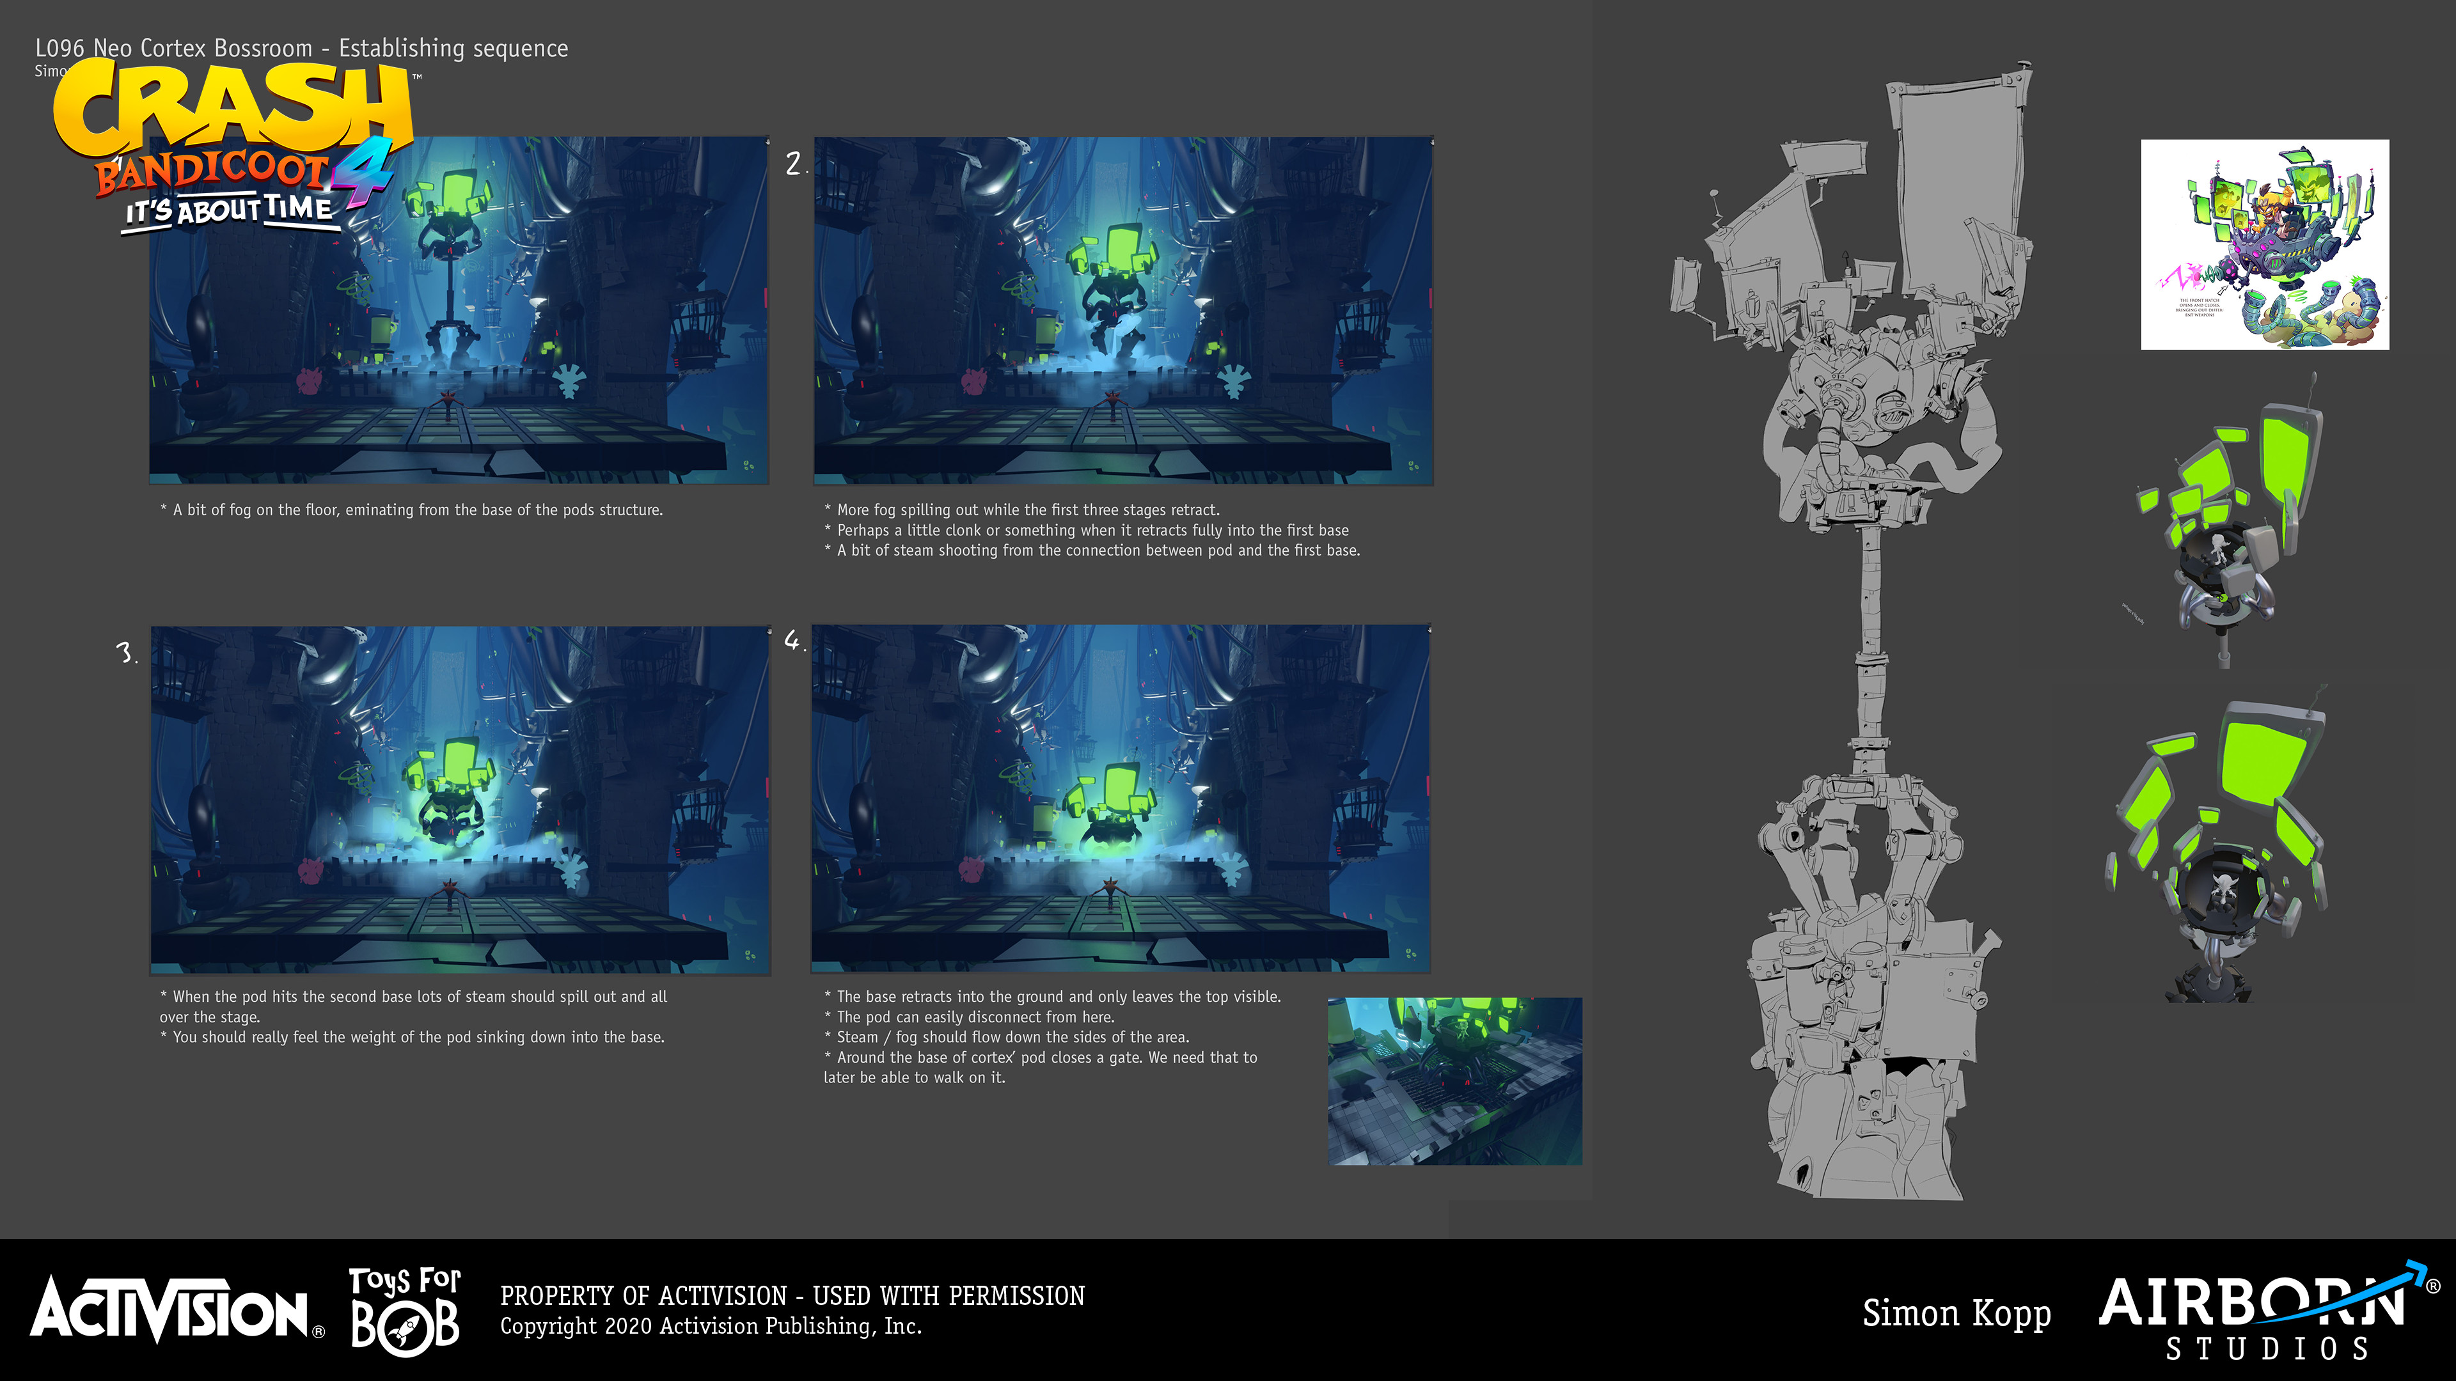Open the colorful Cortex pod concept sketch on white

[2264, 245]
